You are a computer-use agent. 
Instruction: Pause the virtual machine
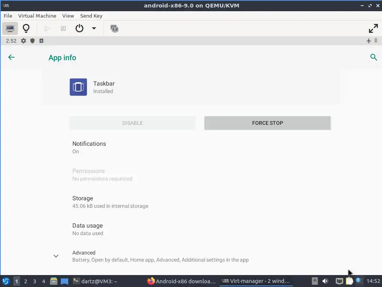[63, 28]
